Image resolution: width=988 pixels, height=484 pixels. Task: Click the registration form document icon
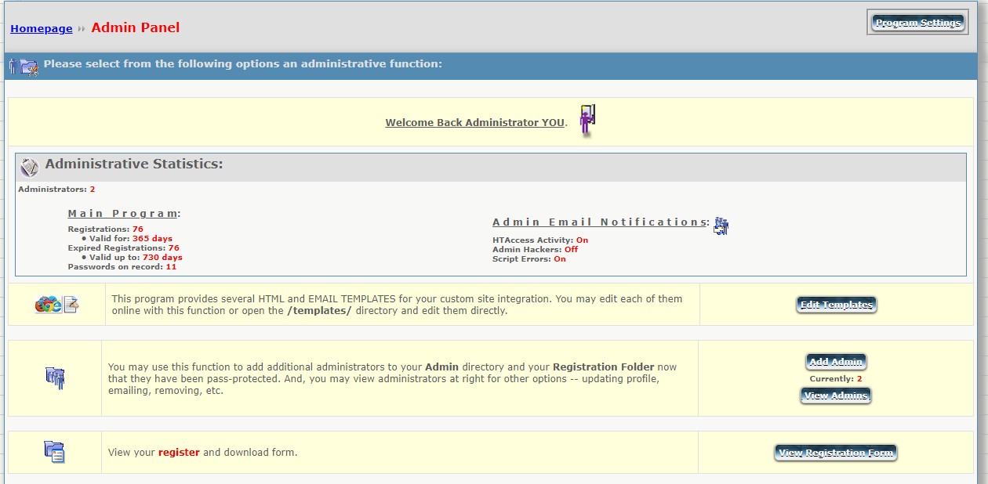[55, 452]
